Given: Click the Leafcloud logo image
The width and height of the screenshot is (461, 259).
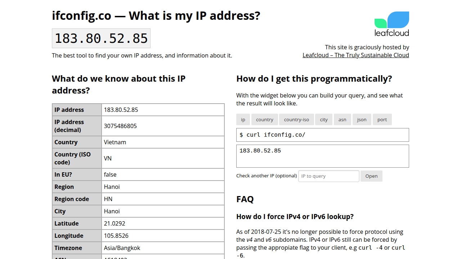Looking at the screenshot, I should coord(392,24).
